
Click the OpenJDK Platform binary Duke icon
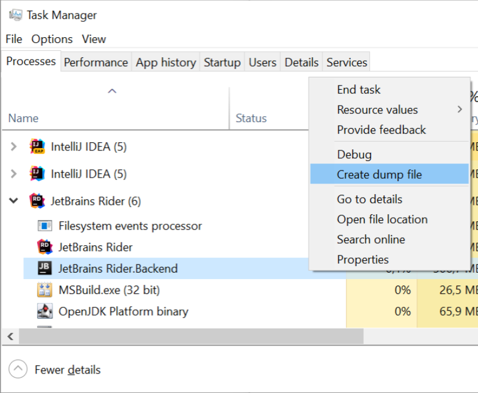click(x=45, y=311)
